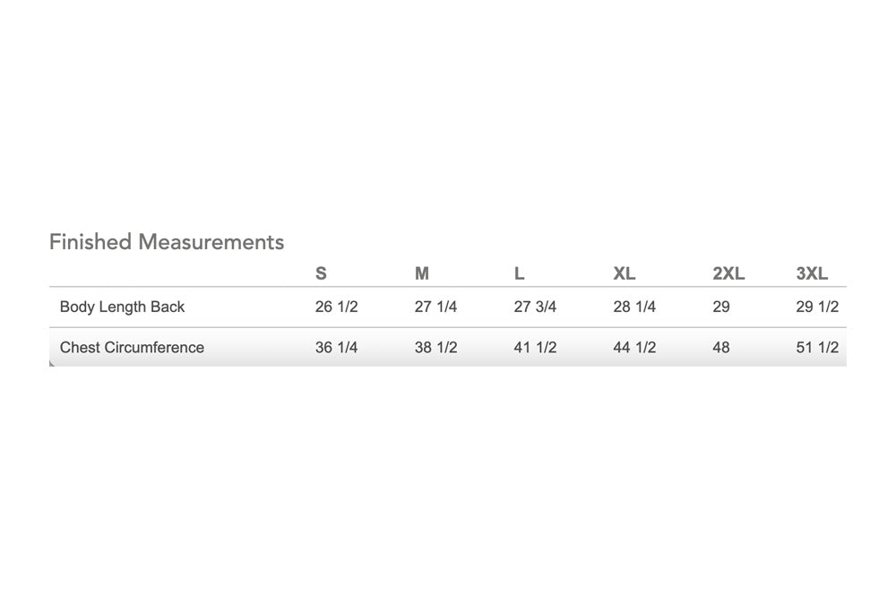
Task: Click the 41 1/2 chest circumference cell
Action: click(535, 347)
